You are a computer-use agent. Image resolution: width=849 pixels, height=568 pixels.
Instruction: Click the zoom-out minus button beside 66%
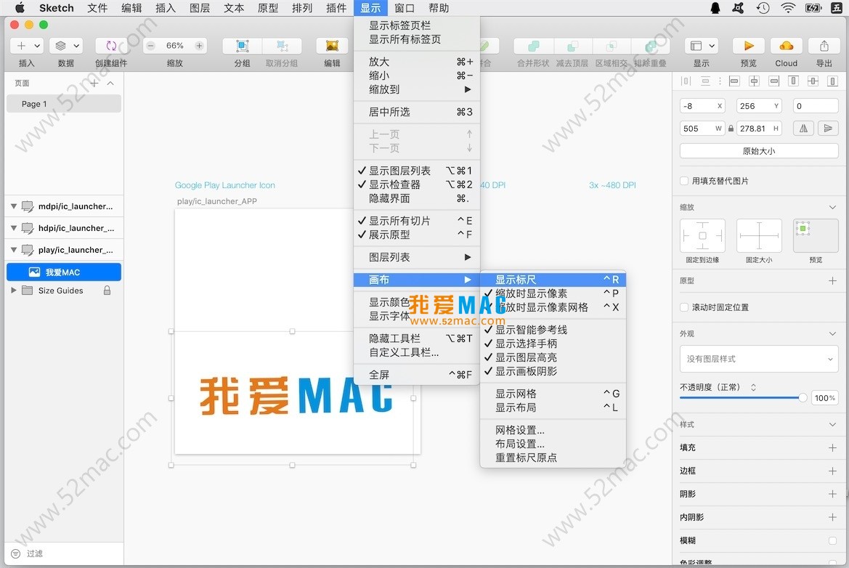click(x=151, y=46)
